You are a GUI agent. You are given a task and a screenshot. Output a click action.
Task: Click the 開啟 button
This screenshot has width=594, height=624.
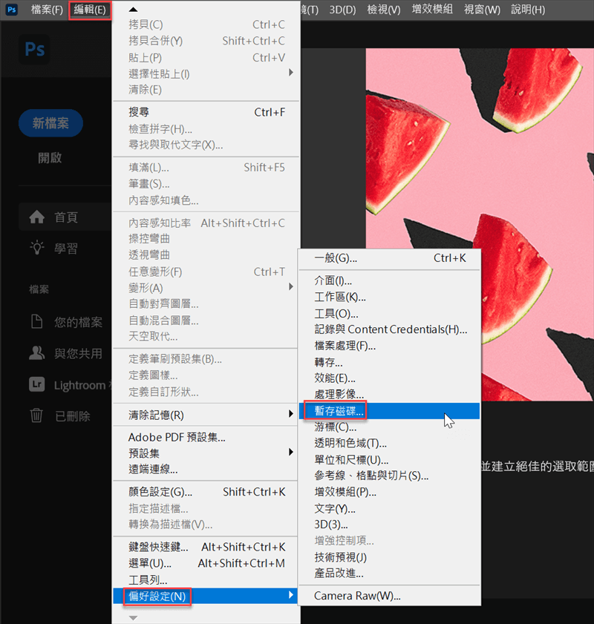point(50,158)
